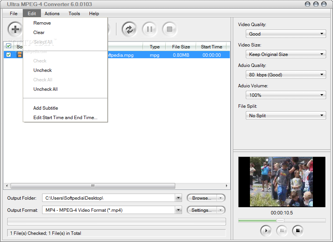
Task: Open the Video Quality dropdown
Action: coord(286,34)
